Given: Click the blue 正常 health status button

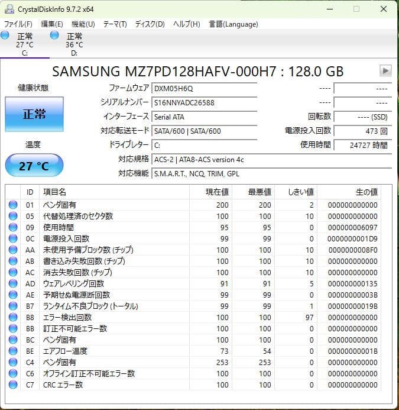Looking at the screenshot, I should click(x=34, y=114).
